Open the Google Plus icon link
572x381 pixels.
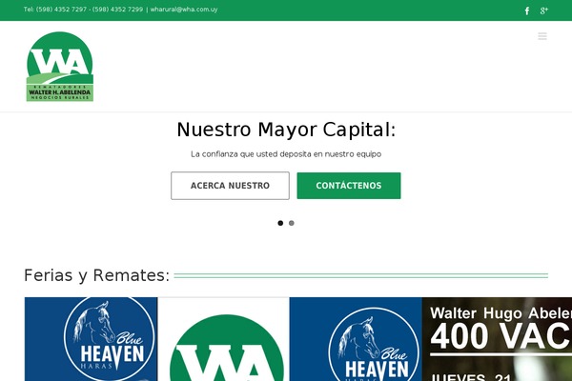pos(544,10)
